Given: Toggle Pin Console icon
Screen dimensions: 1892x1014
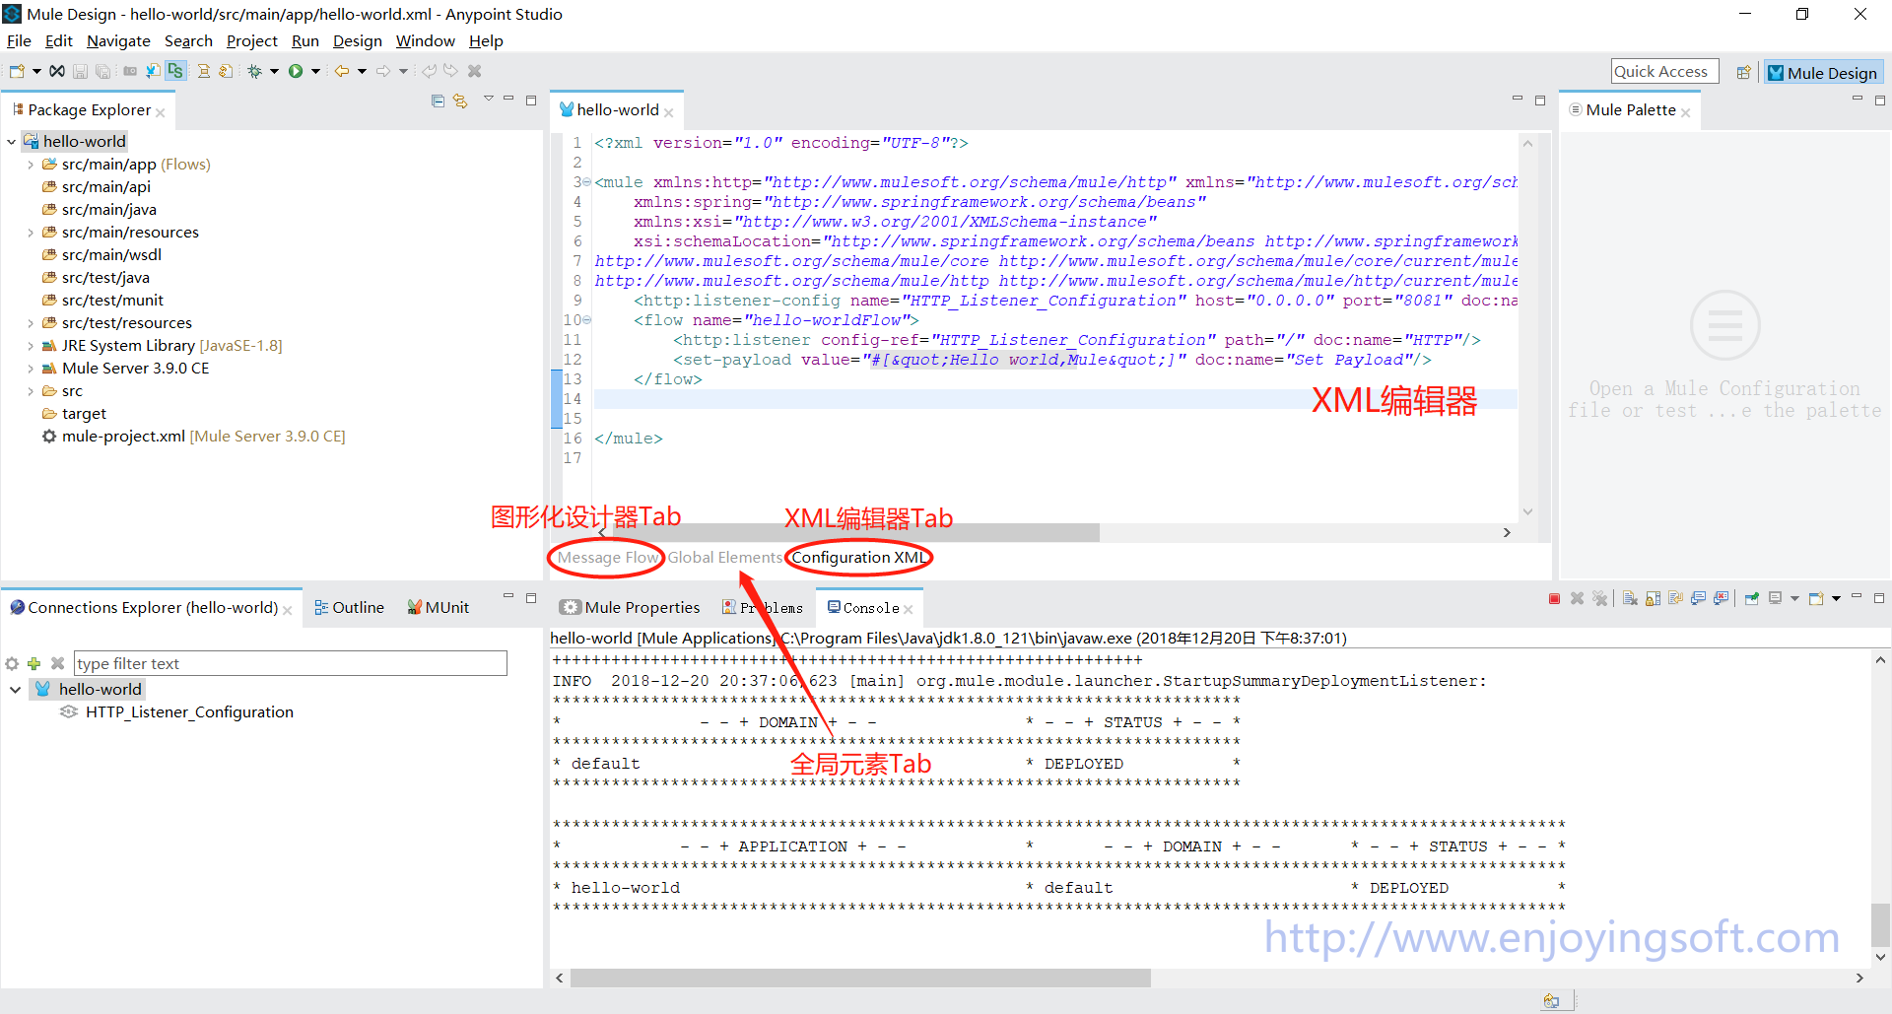Looking at the screenshot, I should click(x=1751, y=598).
